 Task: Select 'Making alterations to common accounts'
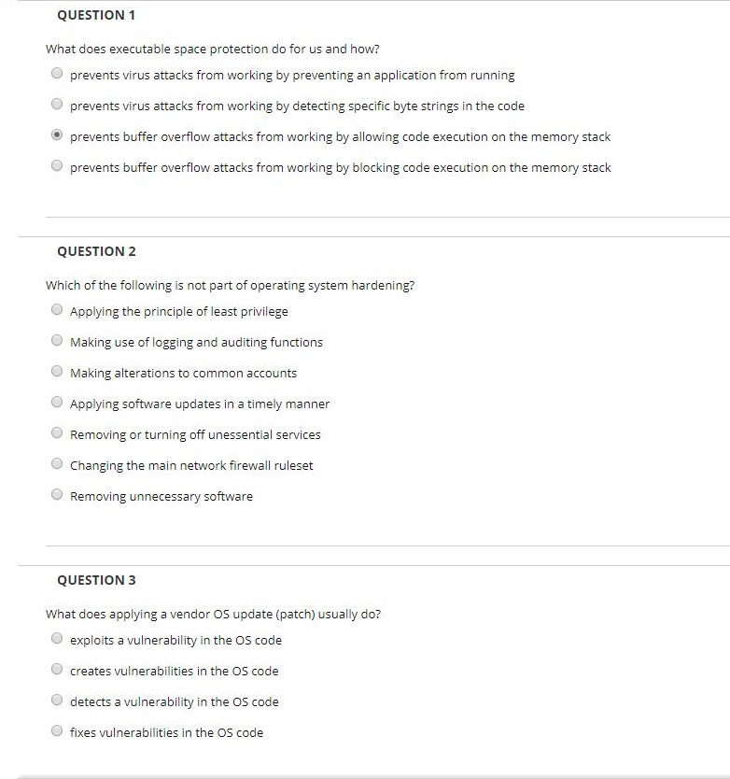tap(57, 372)
